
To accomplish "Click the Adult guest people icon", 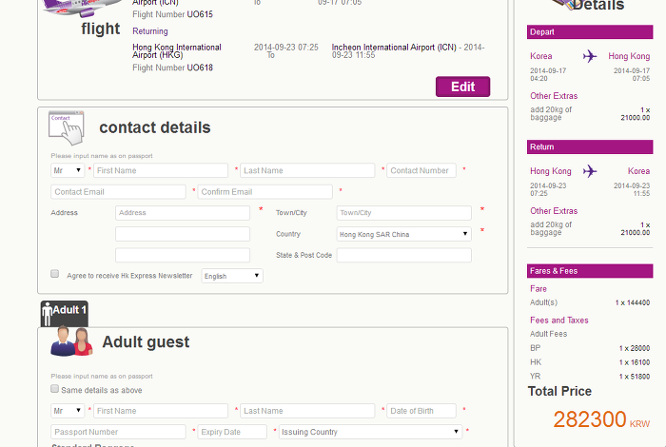I will pos(71,341).
